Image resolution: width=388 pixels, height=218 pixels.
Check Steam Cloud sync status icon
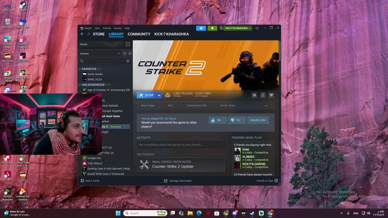click(168, 95)
